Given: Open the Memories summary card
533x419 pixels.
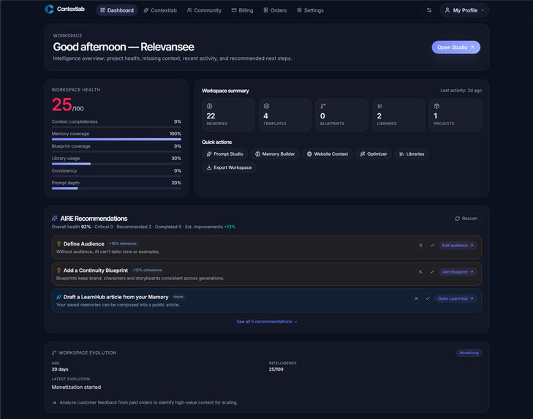Looking at the screenshot, I should [x=228, y=115].
